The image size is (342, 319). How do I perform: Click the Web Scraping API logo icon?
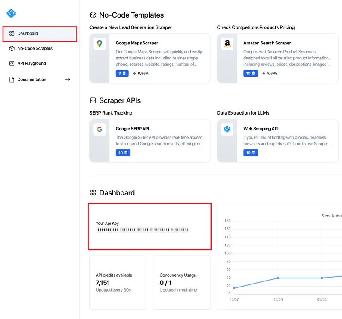(227, 130)
